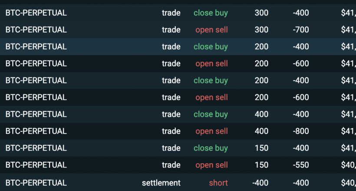Screen dimensions: 356x191
Task: Click the -550 position value
Action: click(301, 165)
